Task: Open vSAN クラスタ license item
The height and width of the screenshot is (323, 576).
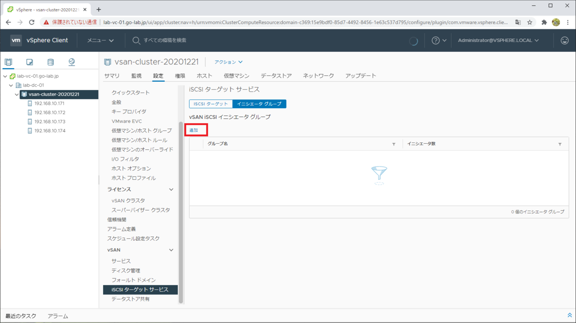Action: [x=128, y=200]
